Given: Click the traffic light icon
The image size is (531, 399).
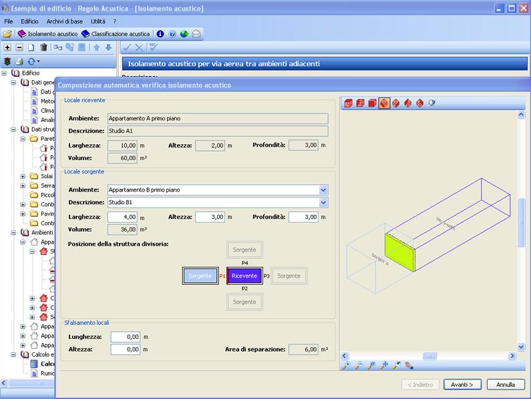Looking at the screenshot, I should 7,61.
